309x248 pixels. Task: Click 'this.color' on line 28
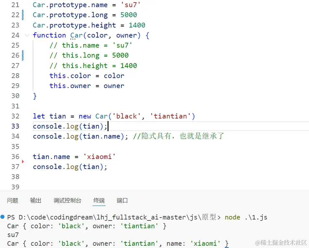[70, 76]
